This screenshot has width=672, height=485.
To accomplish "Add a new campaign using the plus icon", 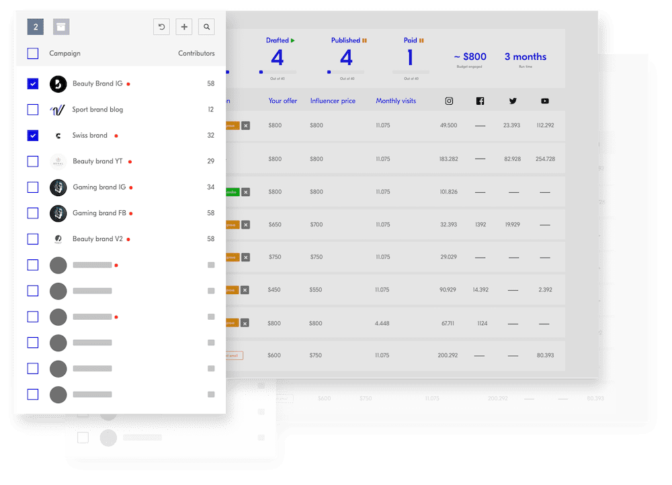I will (183, 26).
